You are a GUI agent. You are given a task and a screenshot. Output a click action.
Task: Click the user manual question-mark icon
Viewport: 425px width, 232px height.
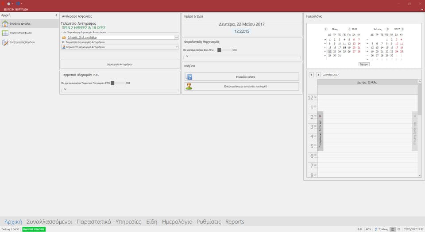[189, 77]
